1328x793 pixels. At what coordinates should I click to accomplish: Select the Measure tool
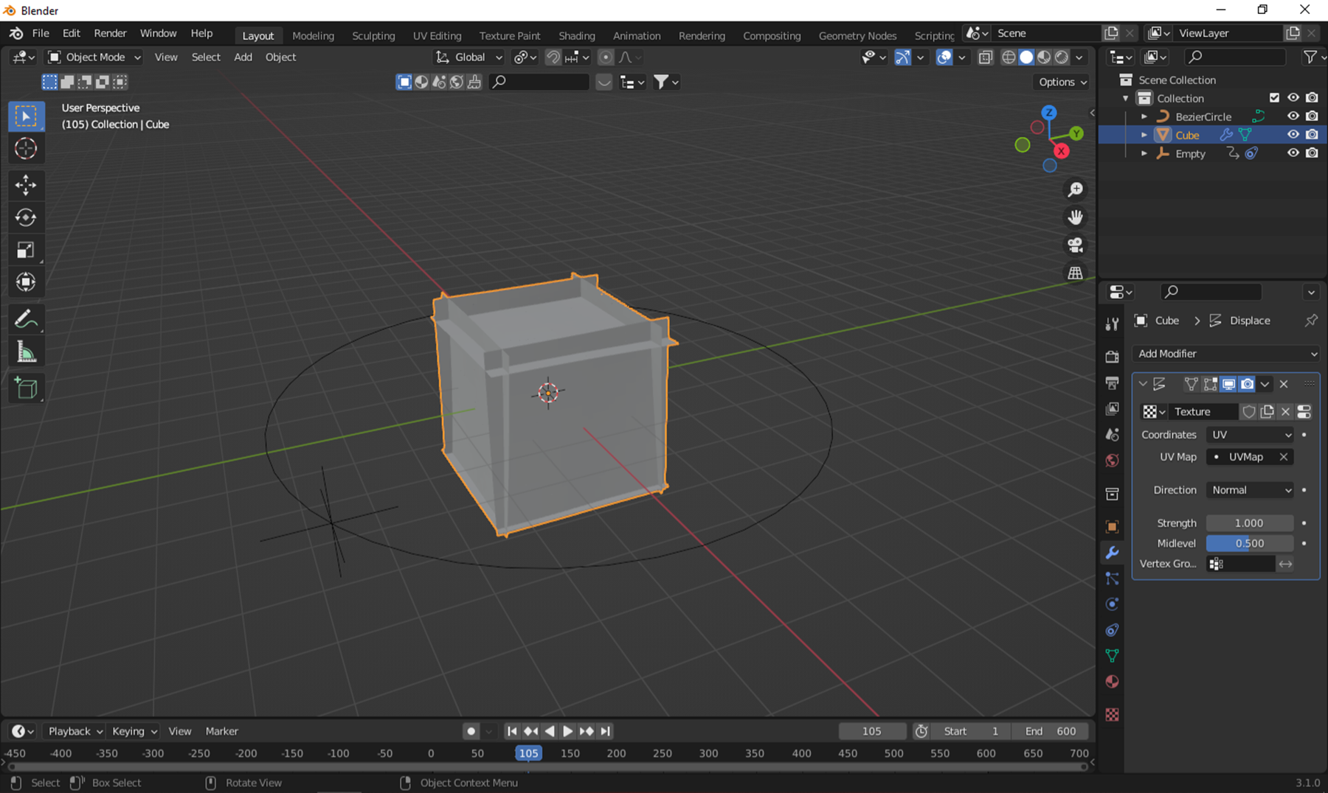coord(26,352)
